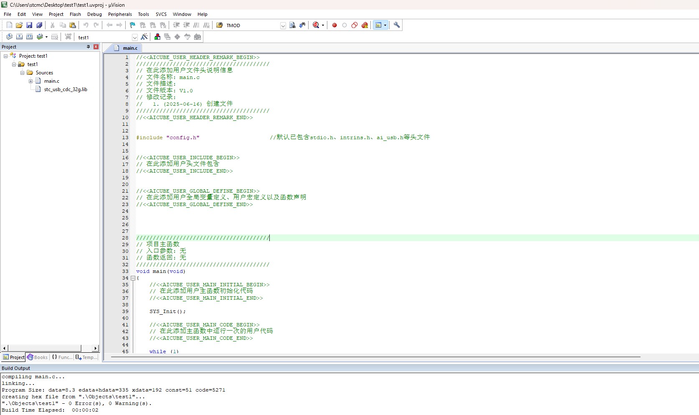Viewport: 699px width, 415px height.
Task: Click the Redo arrow icon
Action: (96, 25)
